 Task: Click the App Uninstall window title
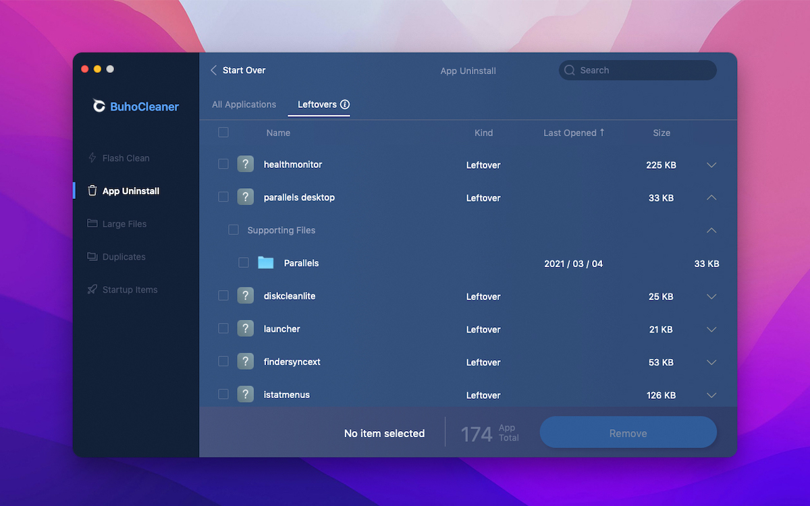(x=468, y=71)
